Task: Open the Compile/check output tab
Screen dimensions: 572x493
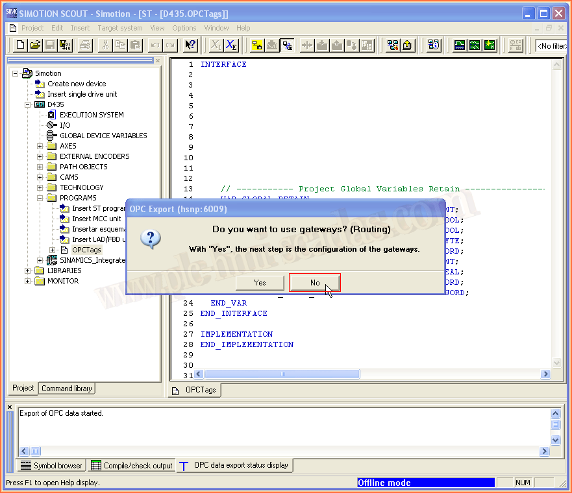Action: pos(132,466)
